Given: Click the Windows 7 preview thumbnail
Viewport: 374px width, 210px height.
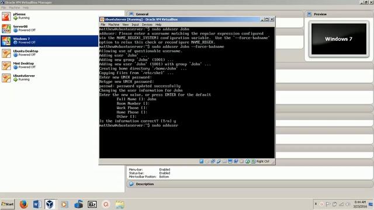Looking at the screenshot, I should [339, 39].
